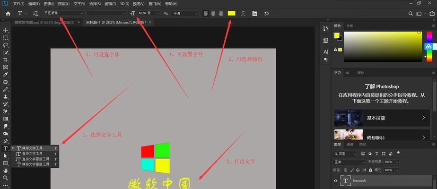
Task: Open the search icon at top right
Action: (x=411, y=13)
